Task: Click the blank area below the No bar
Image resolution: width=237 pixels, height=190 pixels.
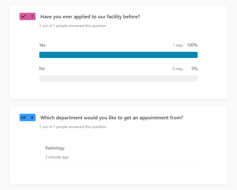Action: click(118, 90)
